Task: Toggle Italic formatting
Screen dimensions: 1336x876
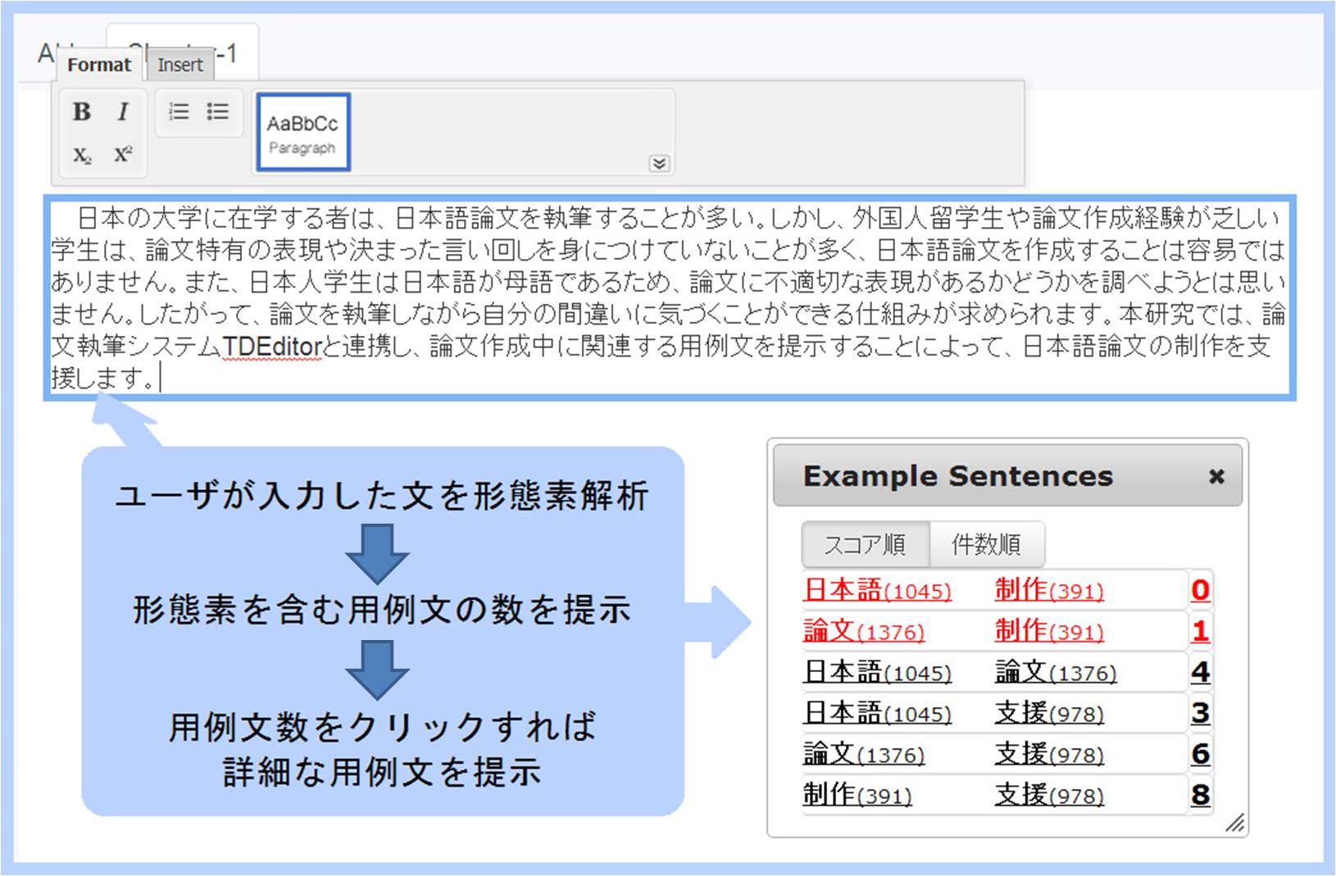Action: click(123, 111)
